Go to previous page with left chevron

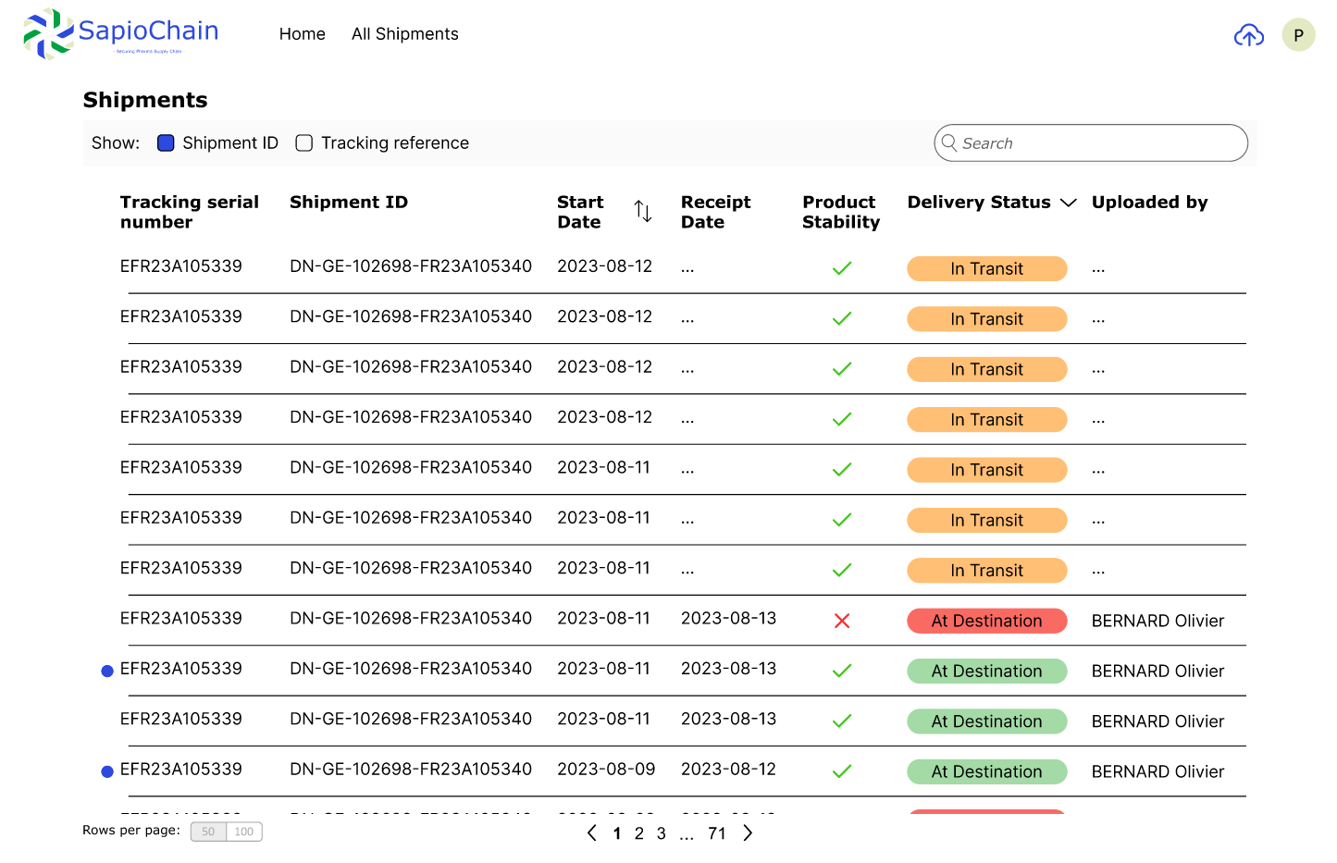point(592,833)
